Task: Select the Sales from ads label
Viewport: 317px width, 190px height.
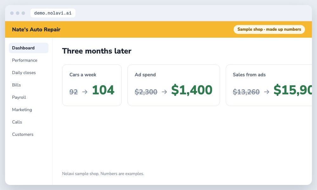Action: point(249,75)
